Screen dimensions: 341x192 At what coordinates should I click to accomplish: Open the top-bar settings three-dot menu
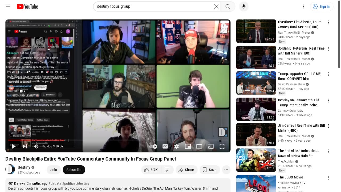303,6
